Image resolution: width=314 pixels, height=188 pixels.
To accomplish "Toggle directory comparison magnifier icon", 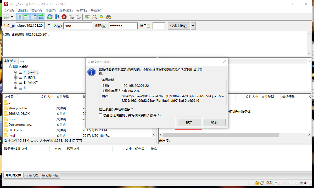I will (94, 17).
